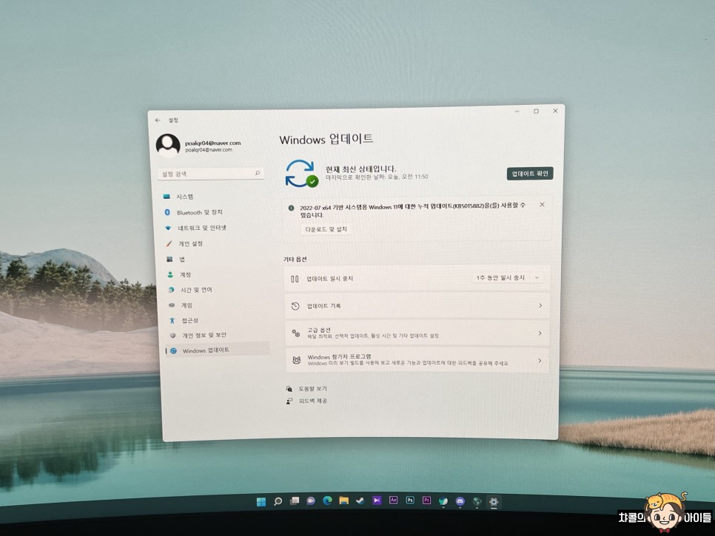Open the Teams Chat taskbar icon
Screen dimensions: 715x536
click(311, 501)
